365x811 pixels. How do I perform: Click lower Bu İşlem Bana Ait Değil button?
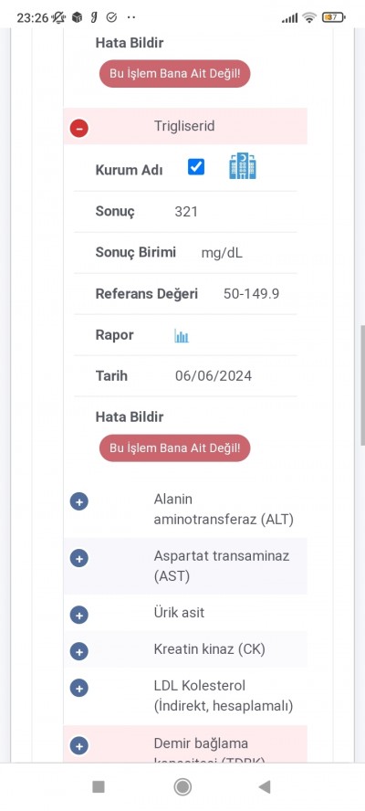[175, 448]
